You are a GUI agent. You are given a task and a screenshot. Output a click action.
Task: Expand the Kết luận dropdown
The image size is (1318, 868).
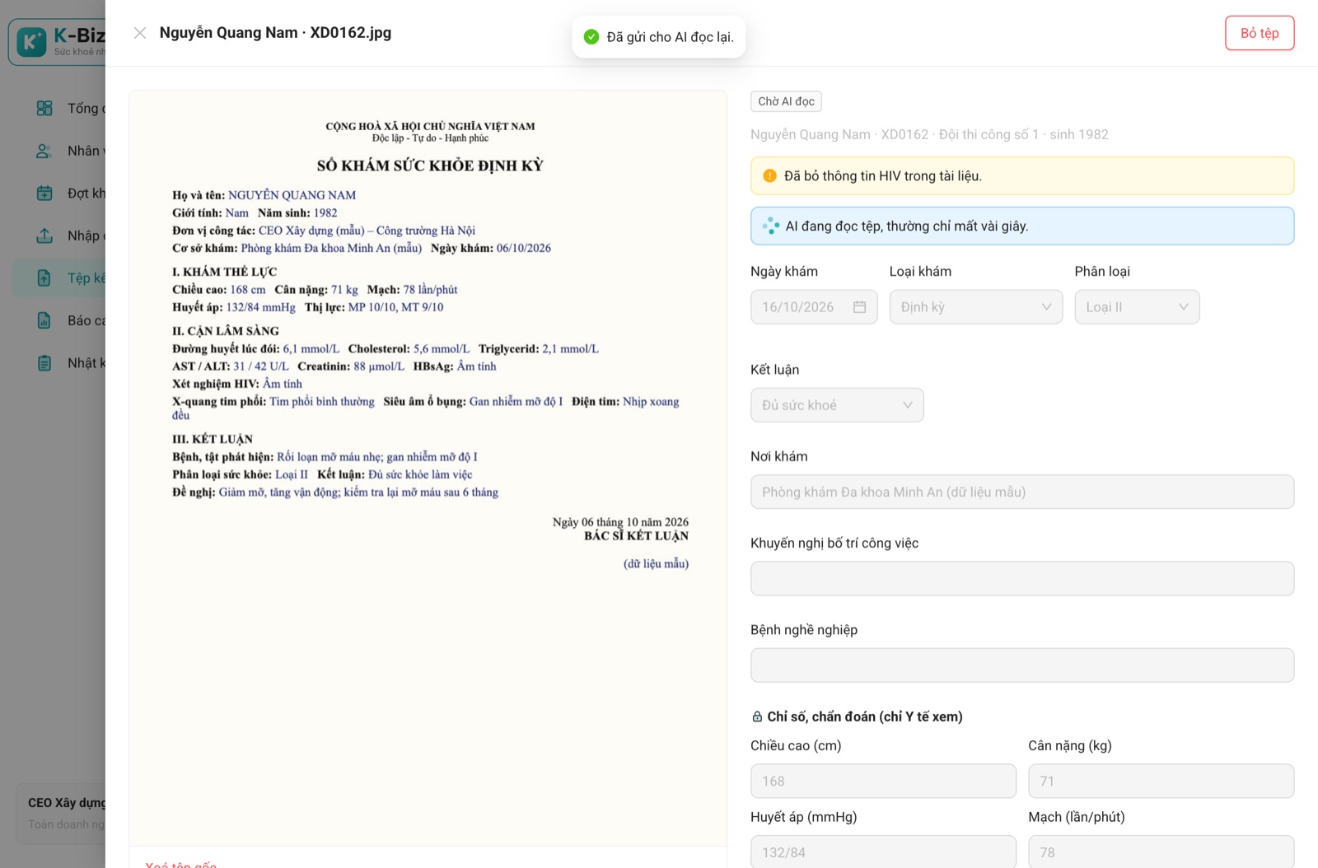click(x=837, y=405)
